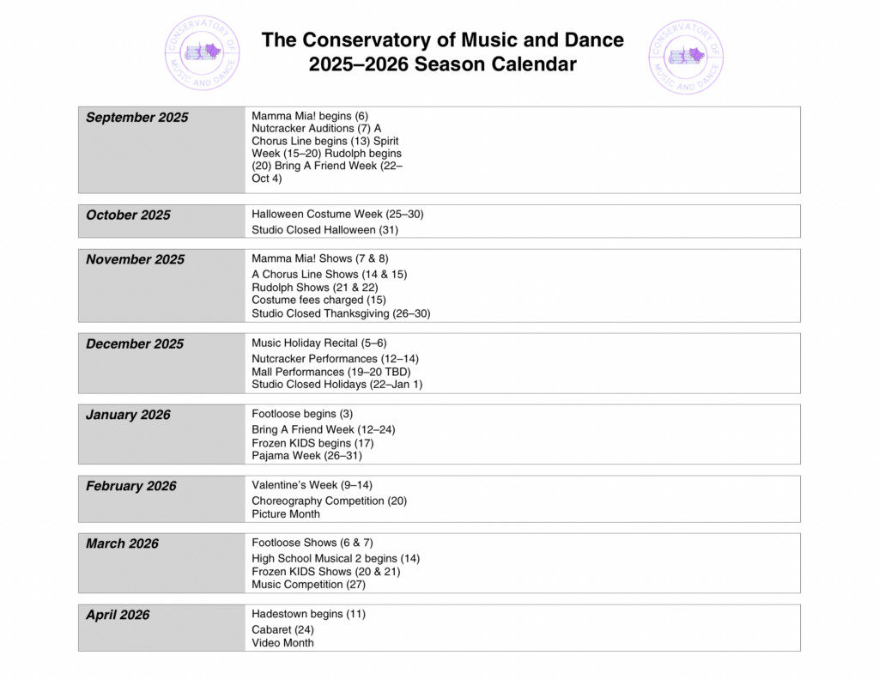Click the Nutcracker Performances entry

(335, 358)
